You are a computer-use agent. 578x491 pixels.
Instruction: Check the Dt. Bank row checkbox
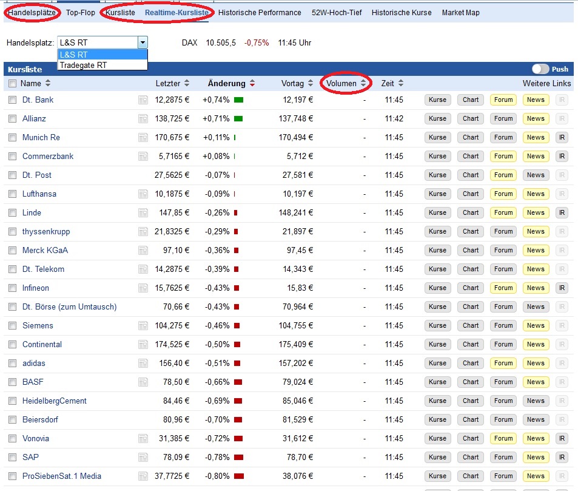coord(13,100)
